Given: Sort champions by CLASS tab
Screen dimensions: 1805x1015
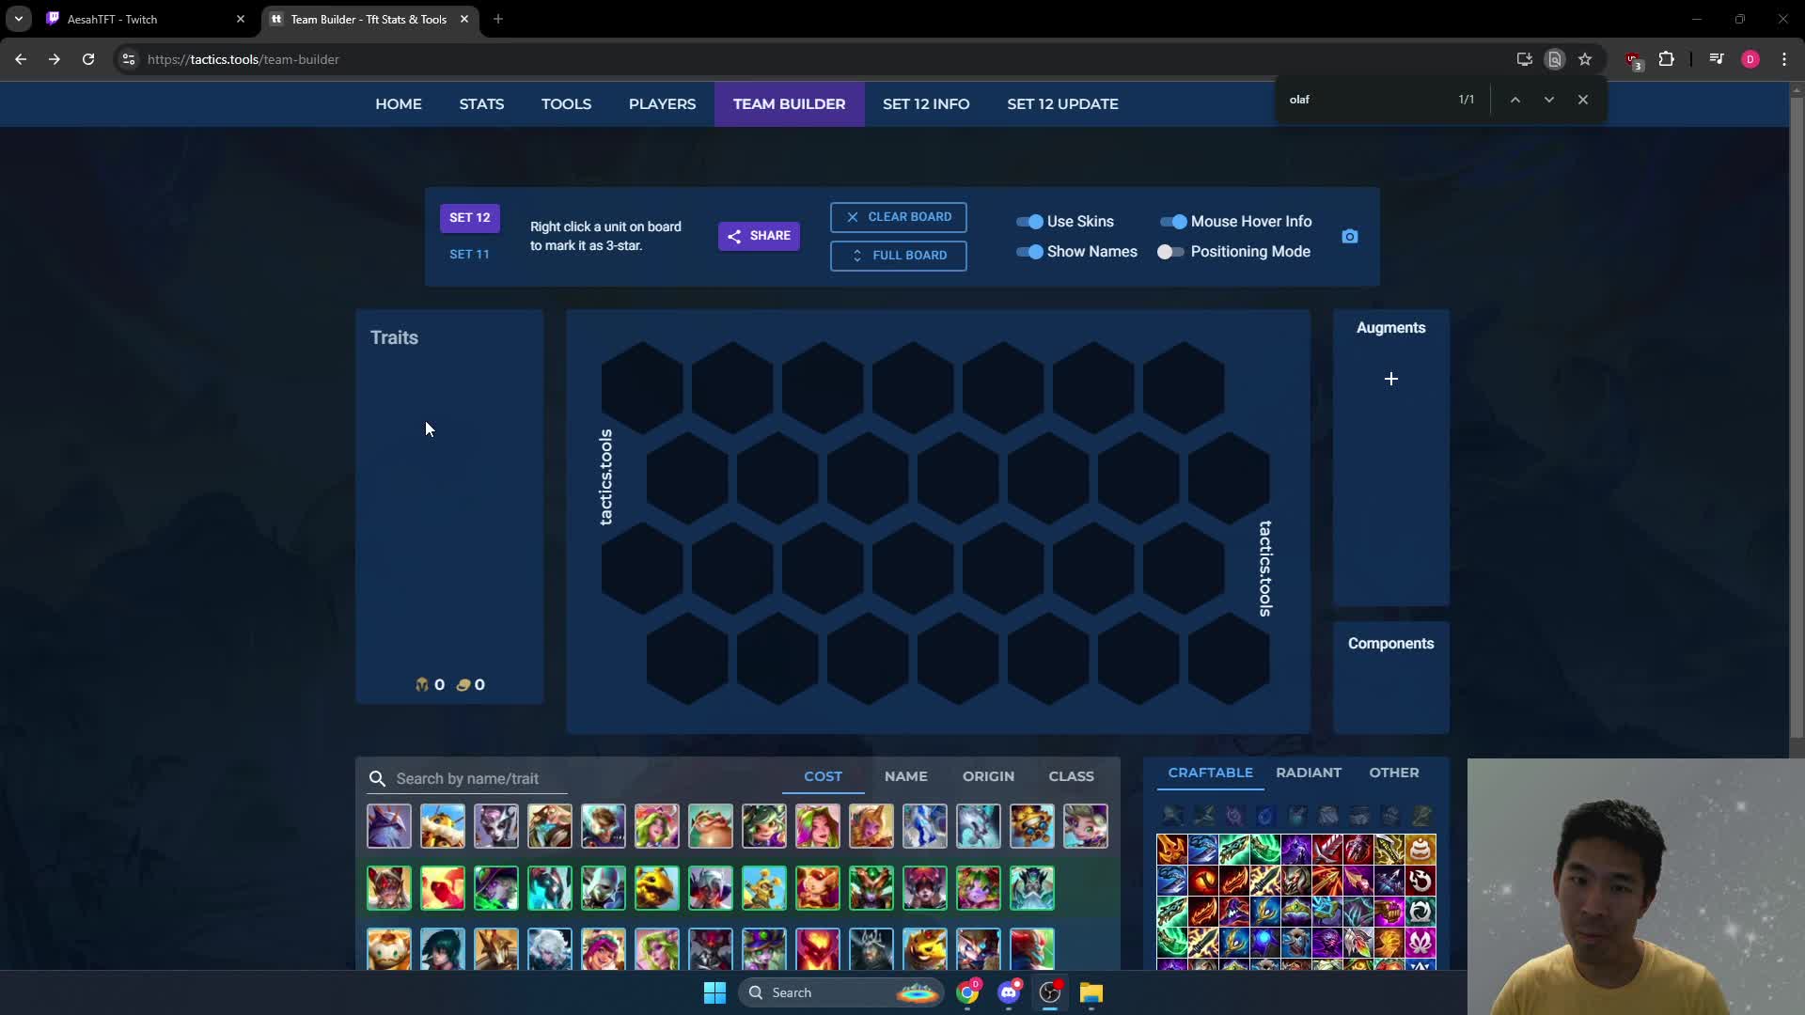Looking at the screenshot, I should click(x=1072, y=776).
